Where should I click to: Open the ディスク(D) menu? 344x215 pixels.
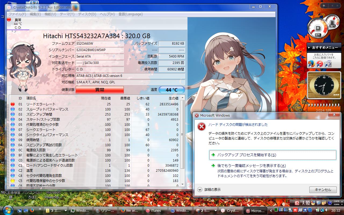[x=87, y=14]
